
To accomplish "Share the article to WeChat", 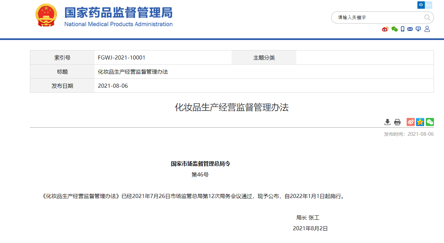I will point(430,122).
